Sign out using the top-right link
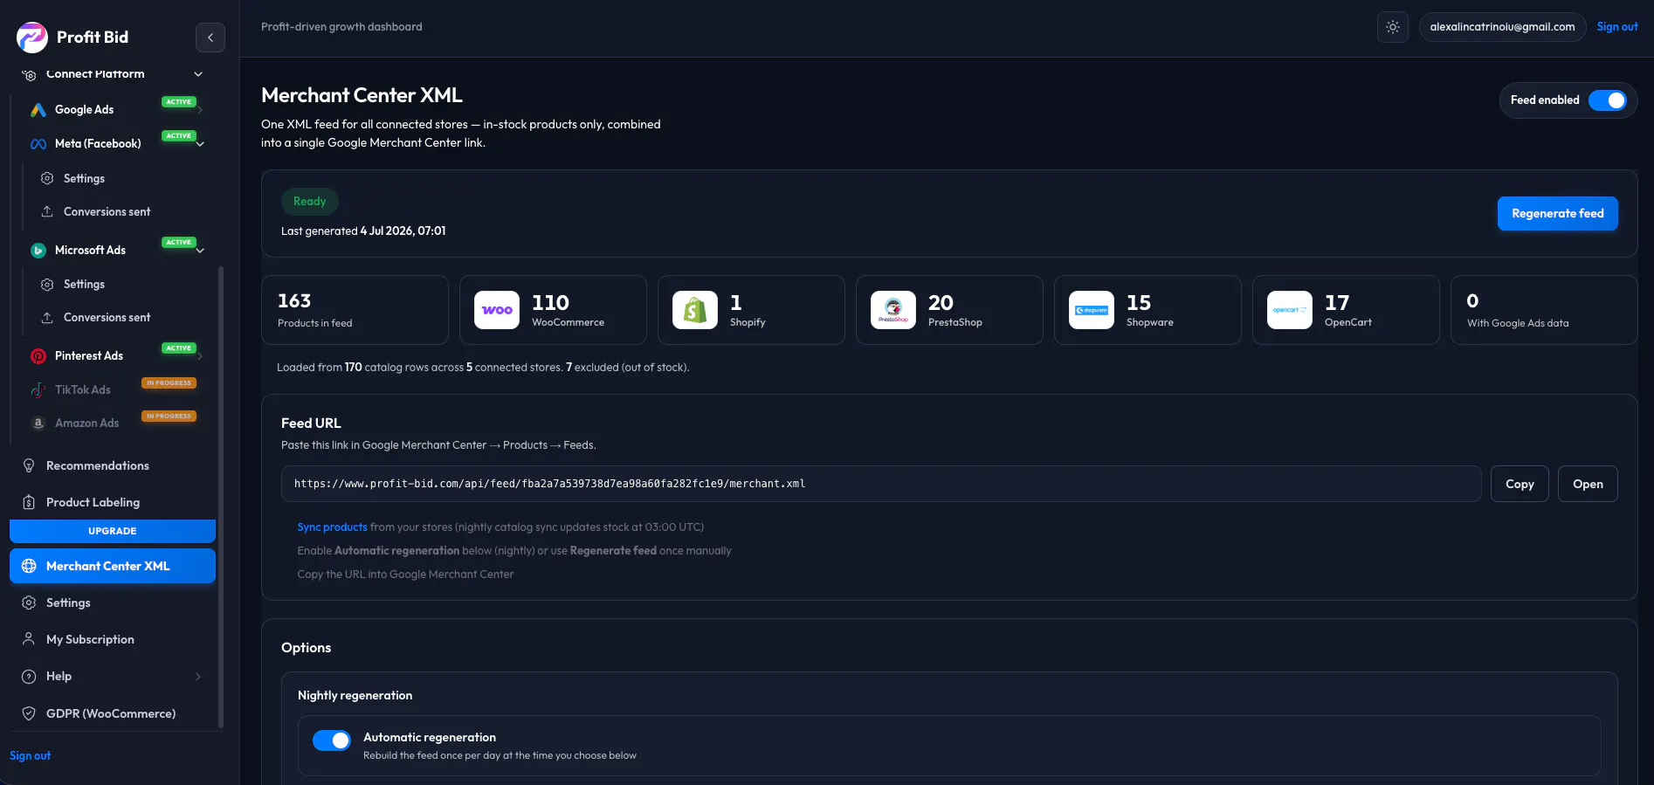Image resolution: width=1654 pixels, height=785 pixels. (x=1617, y=27)
